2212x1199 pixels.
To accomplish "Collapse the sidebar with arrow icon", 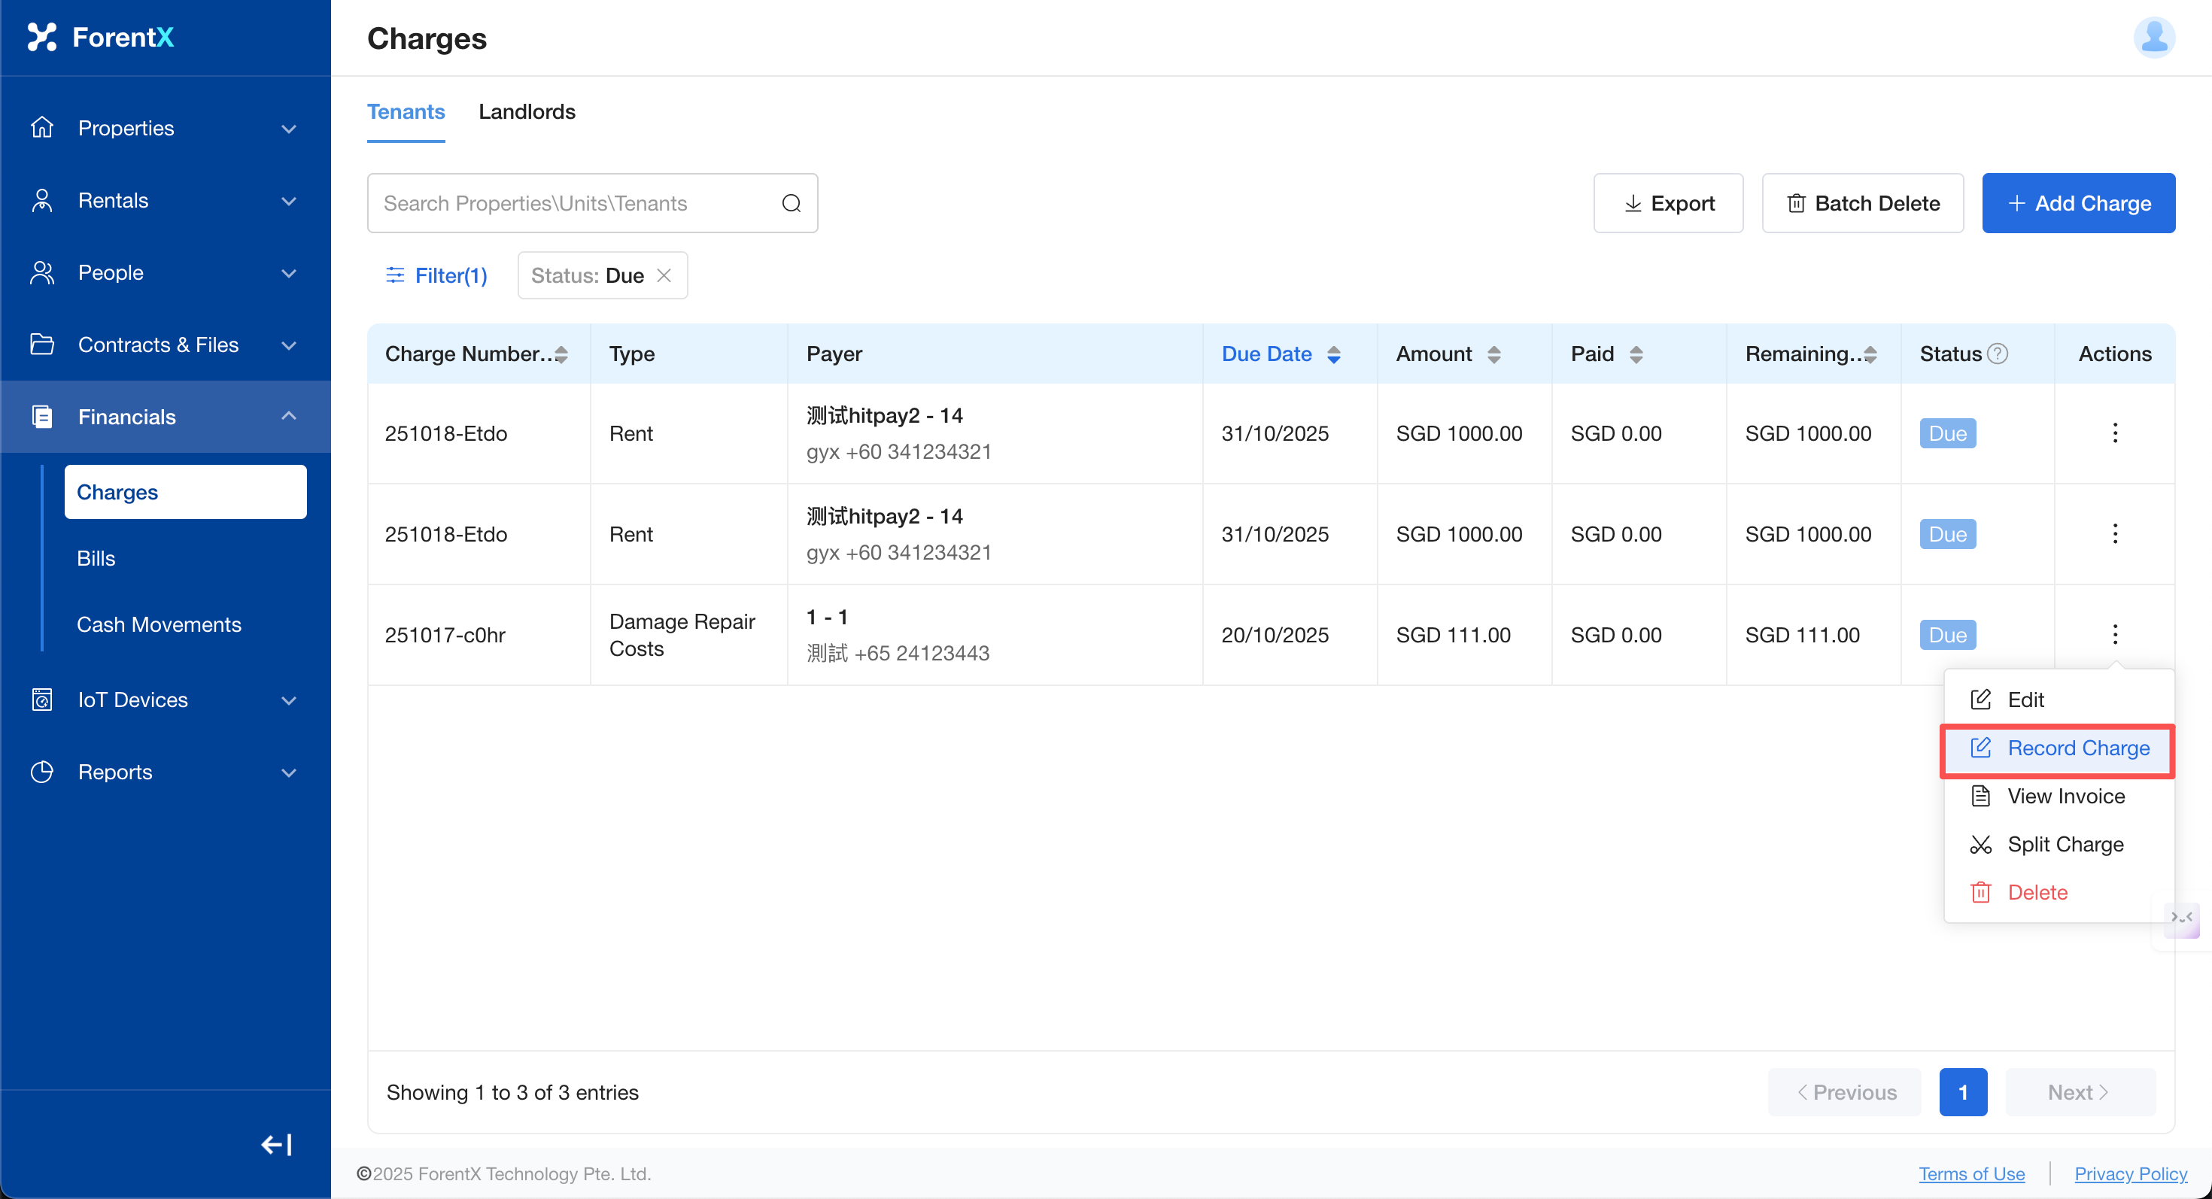I will (x=277, y=1144).
